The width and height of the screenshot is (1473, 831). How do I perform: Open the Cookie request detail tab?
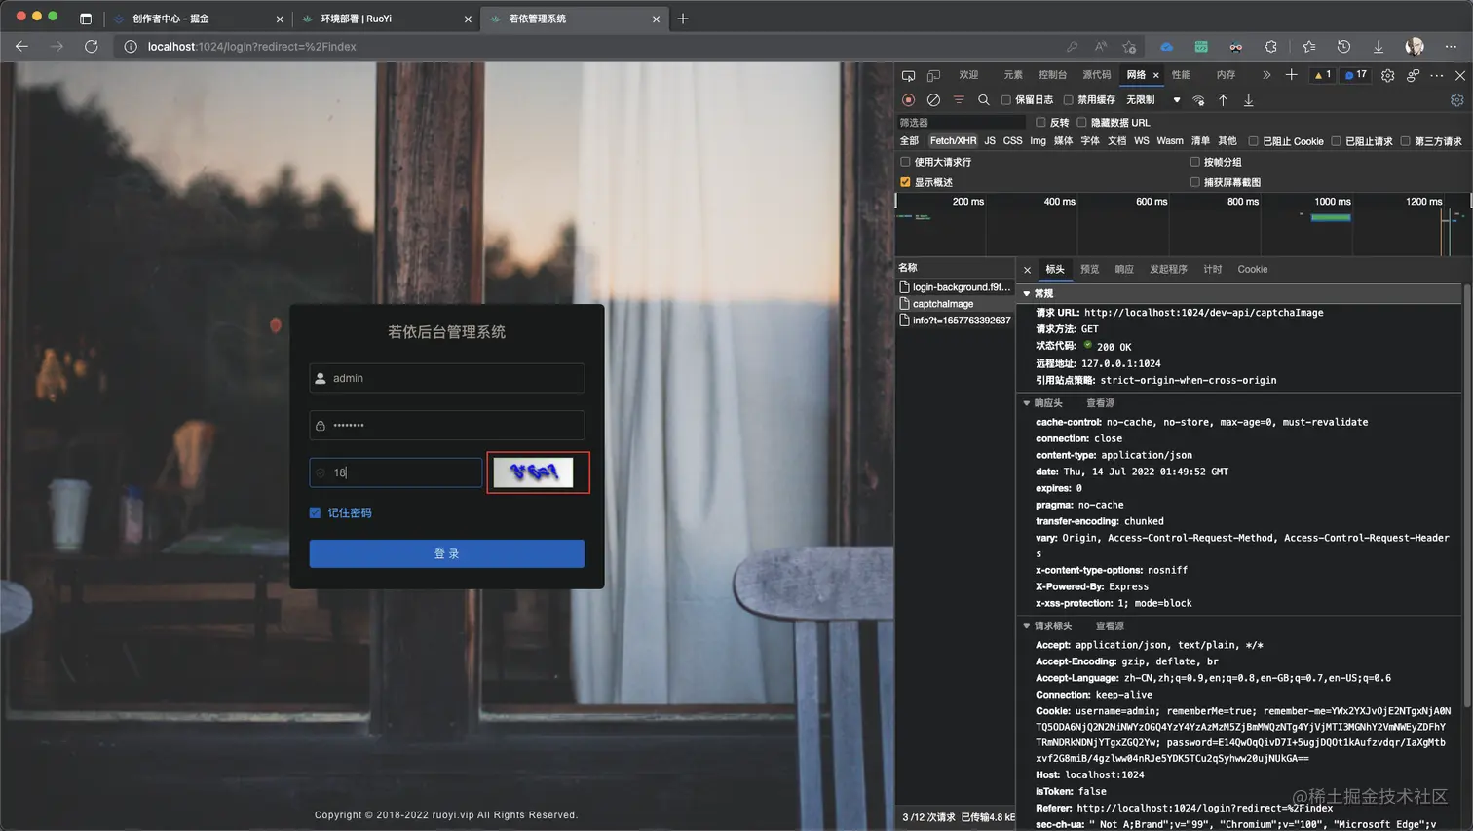pos(1253,270)
